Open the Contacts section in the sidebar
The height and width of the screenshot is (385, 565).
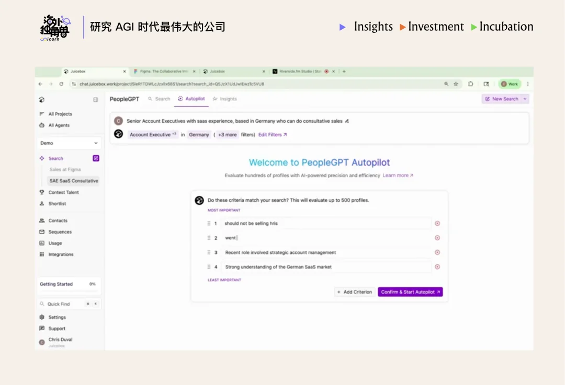click(56, 220)
